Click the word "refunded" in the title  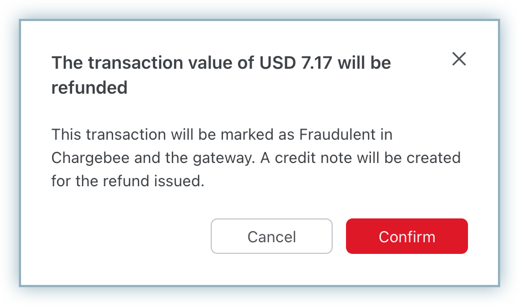pyautogui.click(x=89, y=88)
